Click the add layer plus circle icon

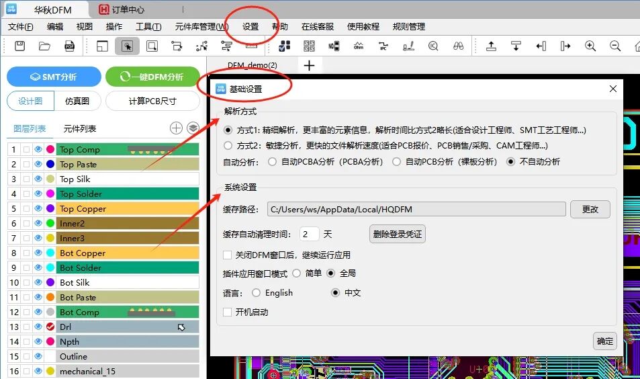(176, 128)
